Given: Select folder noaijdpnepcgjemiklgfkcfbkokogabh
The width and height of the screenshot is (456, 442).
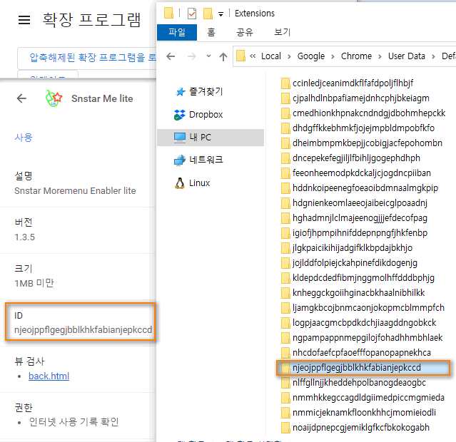Looking at the screenshot, I should click(355, 428).
